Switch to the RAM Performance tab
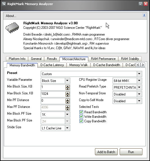150x161 pixels. point(103,59)
